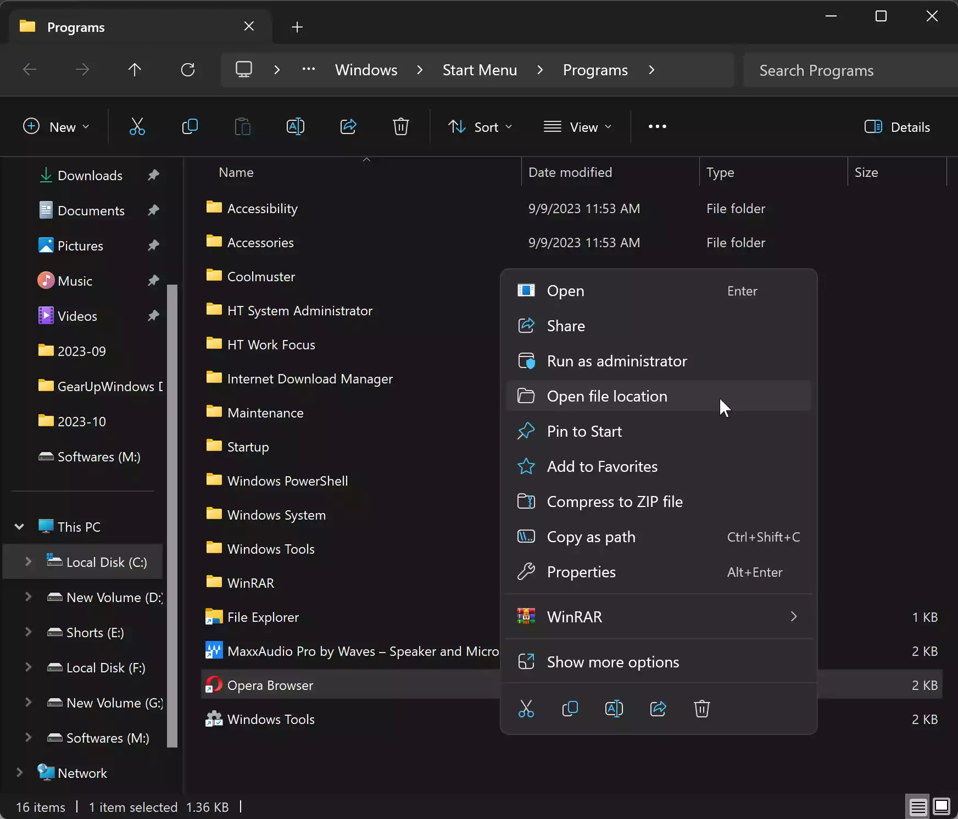
Task: Click the Refresh icon in the address bar
Action: point(188,70)
